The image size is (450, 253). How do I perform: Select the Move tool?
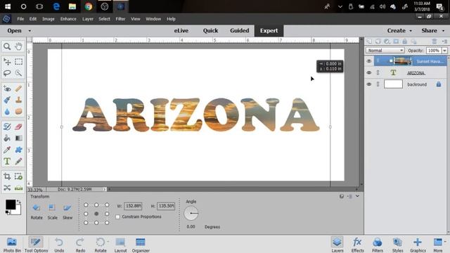click(x=7, y=62)
